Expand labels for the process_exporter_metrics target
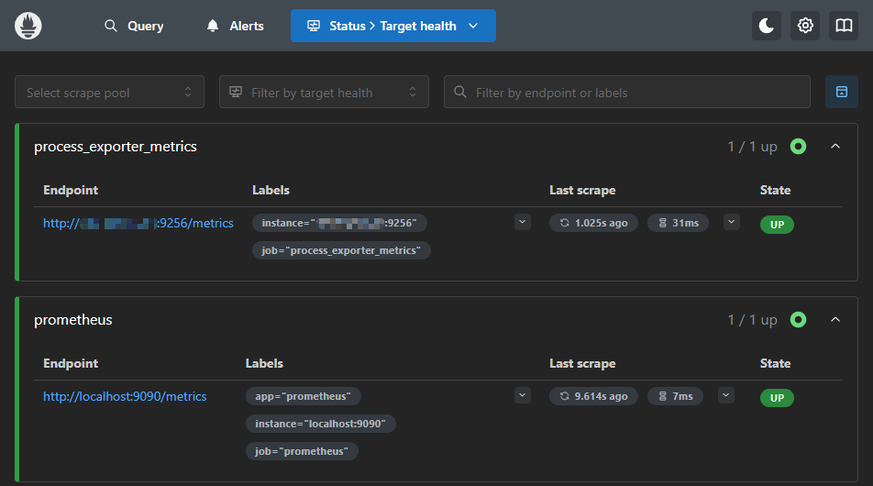 [x=523, y=222]
